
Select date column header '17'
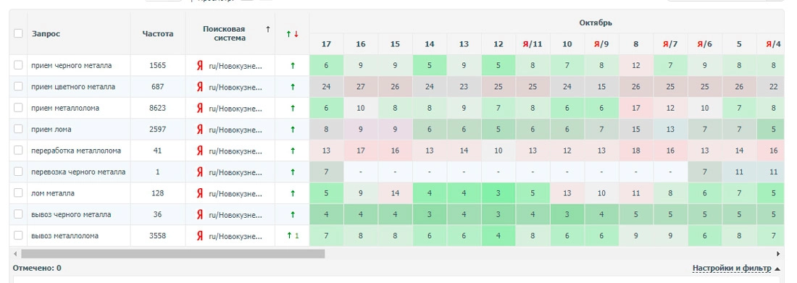coord(326,44)
